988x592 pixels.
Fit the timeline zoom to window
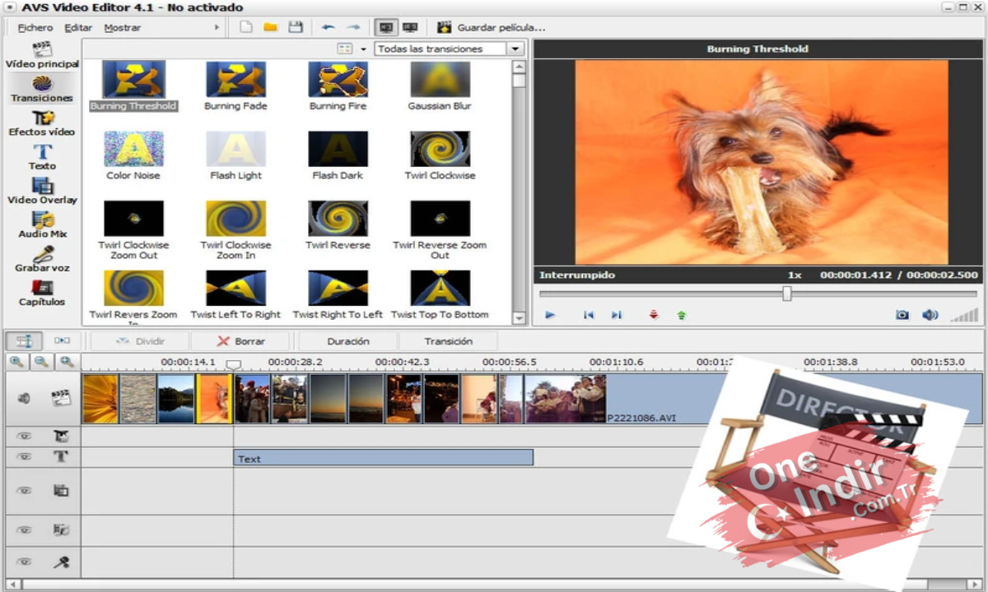coord(67,362)
